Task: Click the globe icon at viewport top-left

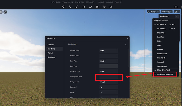Action: point(1,12)
